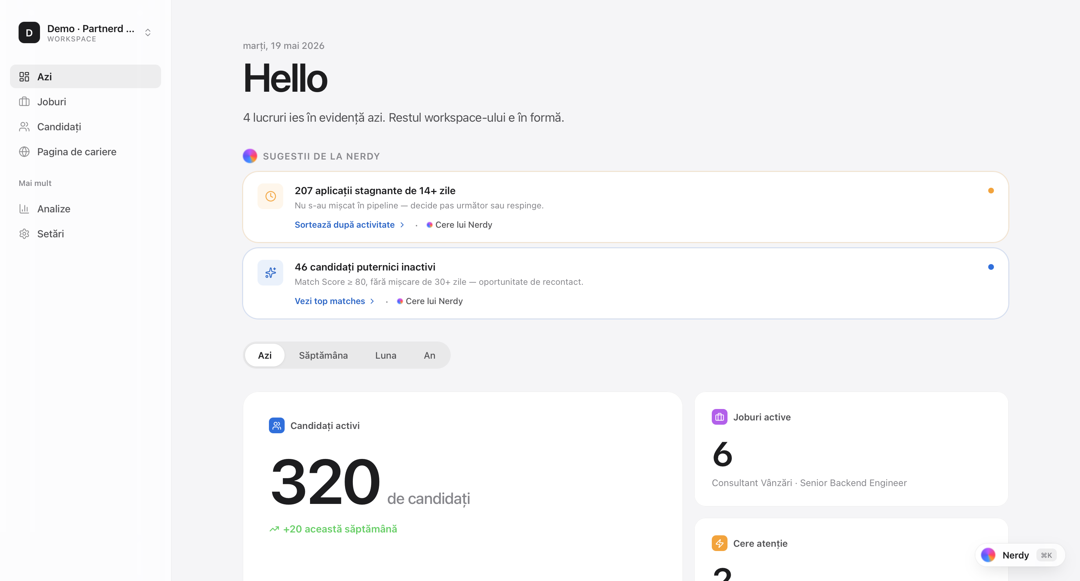Open the 46 candidați puternici inactivi title
The width and height of the screenshot is (1080, 581).
click(x=365, y=267)
